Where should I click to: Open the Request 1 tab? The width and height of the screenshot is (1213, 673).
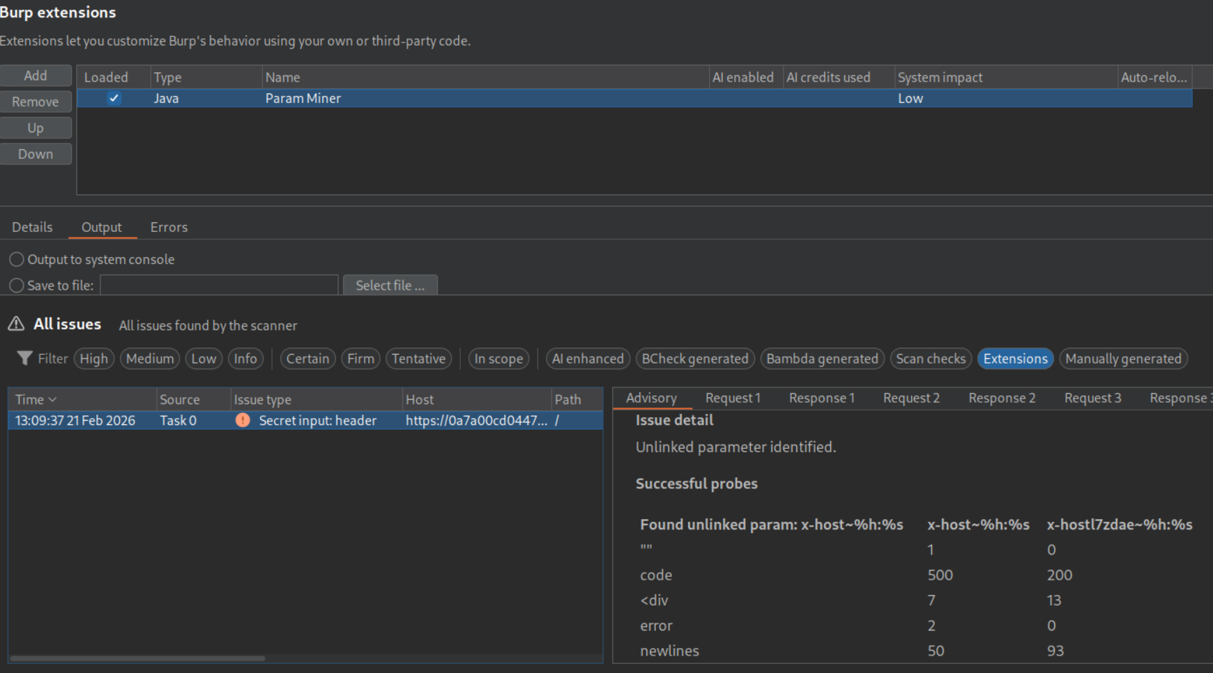(x=733, y=398)
